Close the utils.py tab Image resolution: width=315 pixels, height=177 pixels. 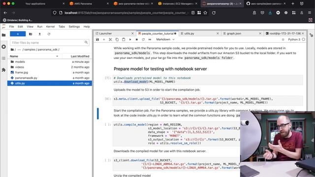[x=218, y=33]
